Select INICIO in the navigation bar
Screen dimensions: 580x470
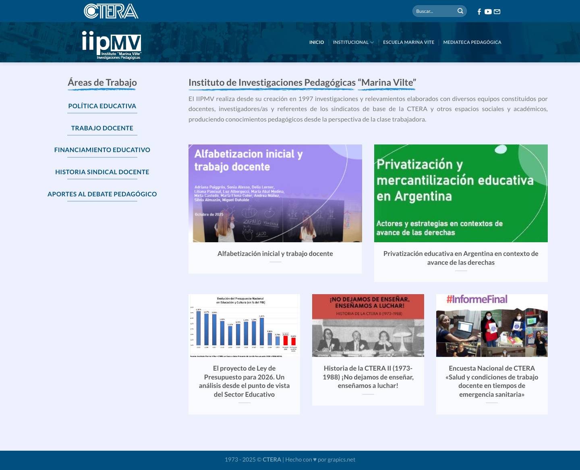click(317, 42)
